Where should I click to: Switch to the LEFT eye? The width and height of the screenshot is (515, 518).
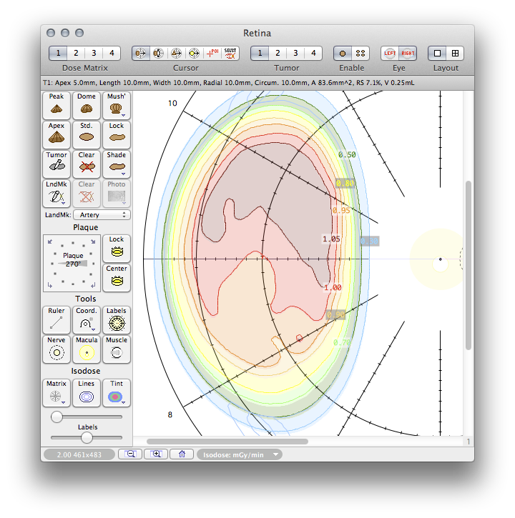pyautogui.click(x=390, y=53)
